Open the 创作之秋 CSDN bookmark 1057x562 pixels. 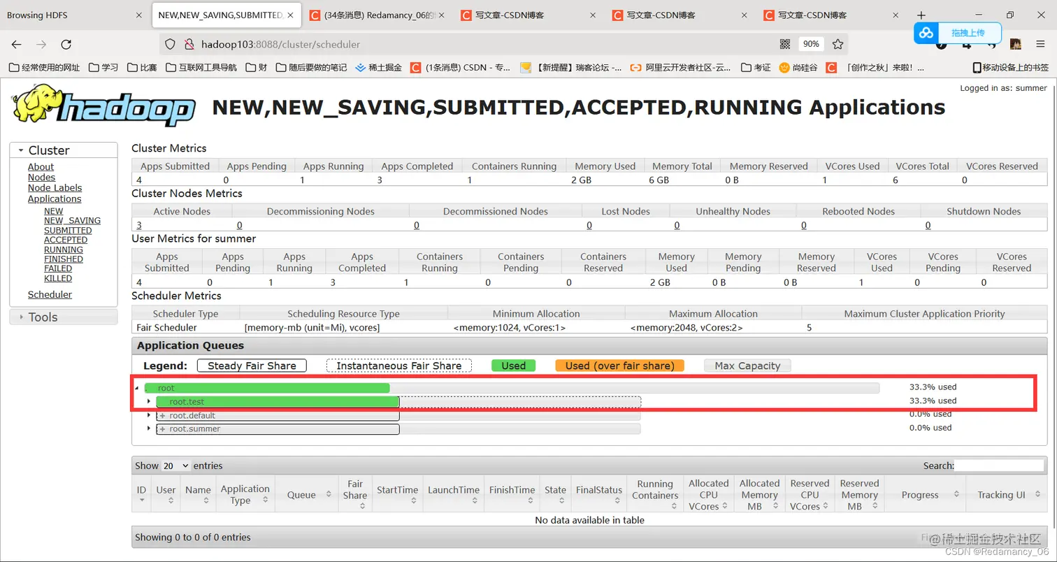coord(876,68)
